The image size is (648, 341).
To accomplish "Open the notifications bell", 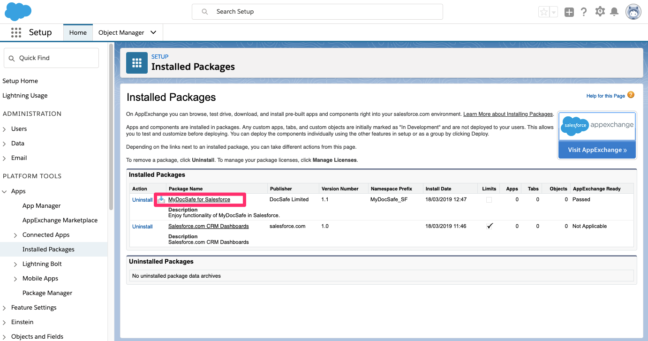I will [614, 12].
